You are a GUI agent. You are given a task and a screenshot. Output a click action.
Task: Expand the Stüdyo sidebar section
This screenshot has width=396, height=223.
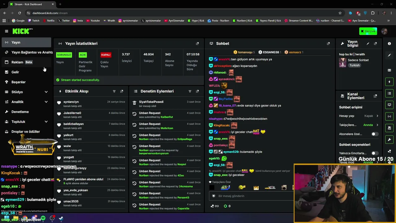point(46,92)
